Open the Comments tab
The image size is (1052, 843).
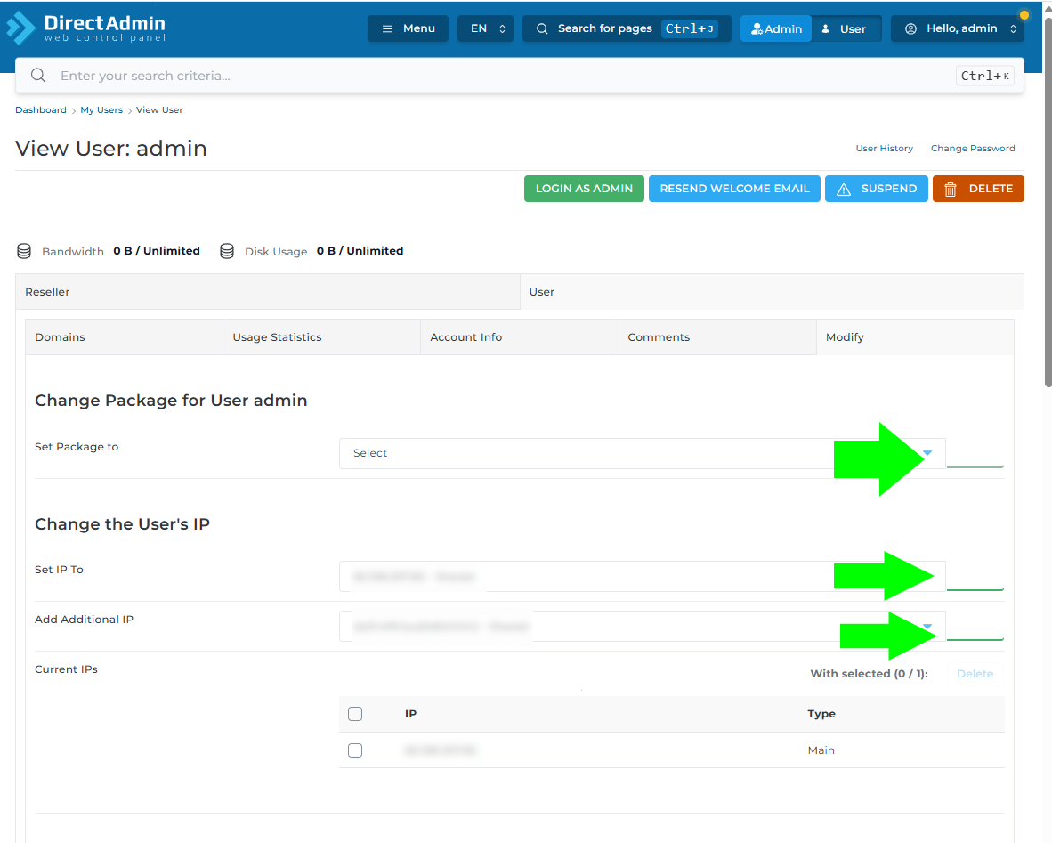pyautogui.click(x=717, y=336)
